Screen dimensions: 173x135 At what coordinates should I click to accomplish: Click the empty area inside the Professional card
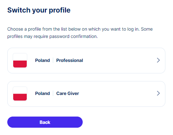tap(119, 61)
